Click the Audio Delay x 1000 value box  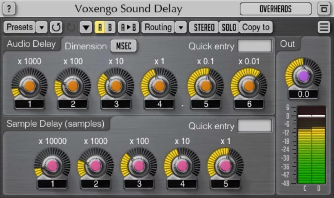[x=29, y=104]
